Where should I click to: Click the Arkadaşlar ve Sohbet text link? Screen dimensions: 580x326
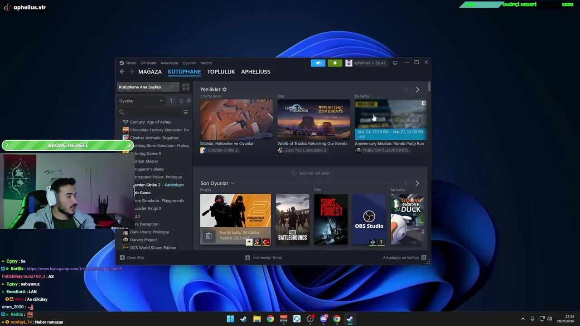401,258
